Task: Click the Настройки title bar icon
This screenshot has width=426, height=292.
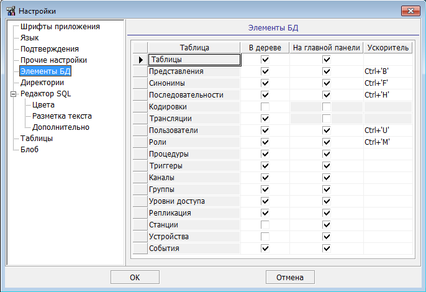Action: (10, 11)
